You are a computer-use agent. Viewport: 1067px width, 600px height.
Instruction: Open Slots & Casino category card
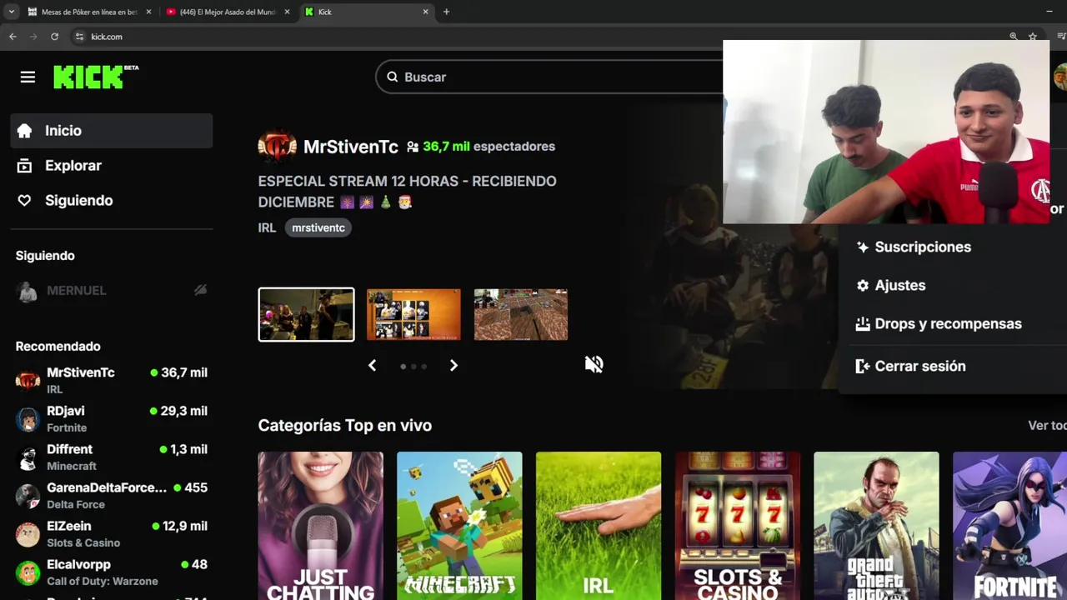738,526
